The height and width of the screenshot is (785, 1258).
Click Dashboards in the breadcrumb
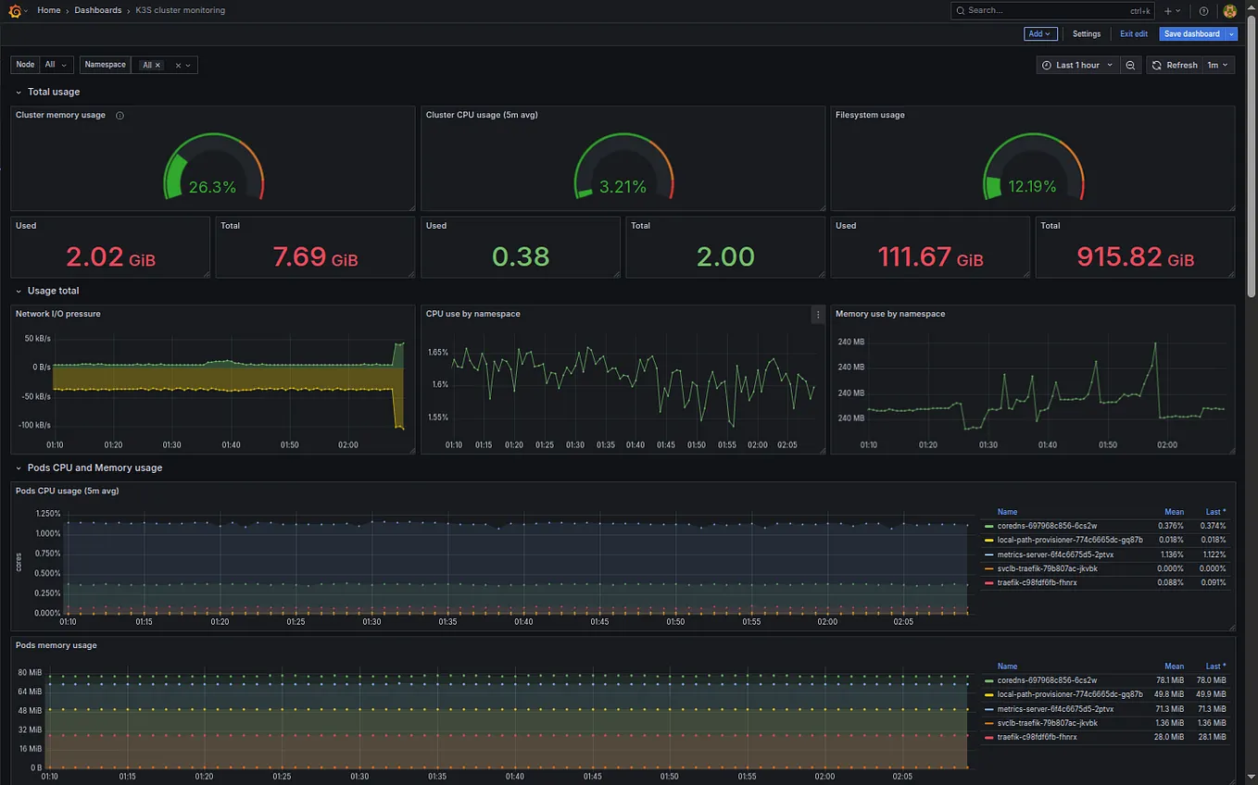click(97, 10)
